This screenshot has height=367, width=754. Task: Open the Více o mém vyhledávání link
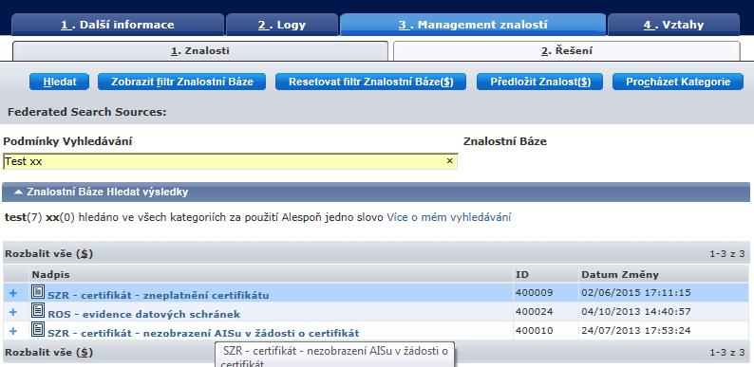pyautogui.click(x=448, y=217)
